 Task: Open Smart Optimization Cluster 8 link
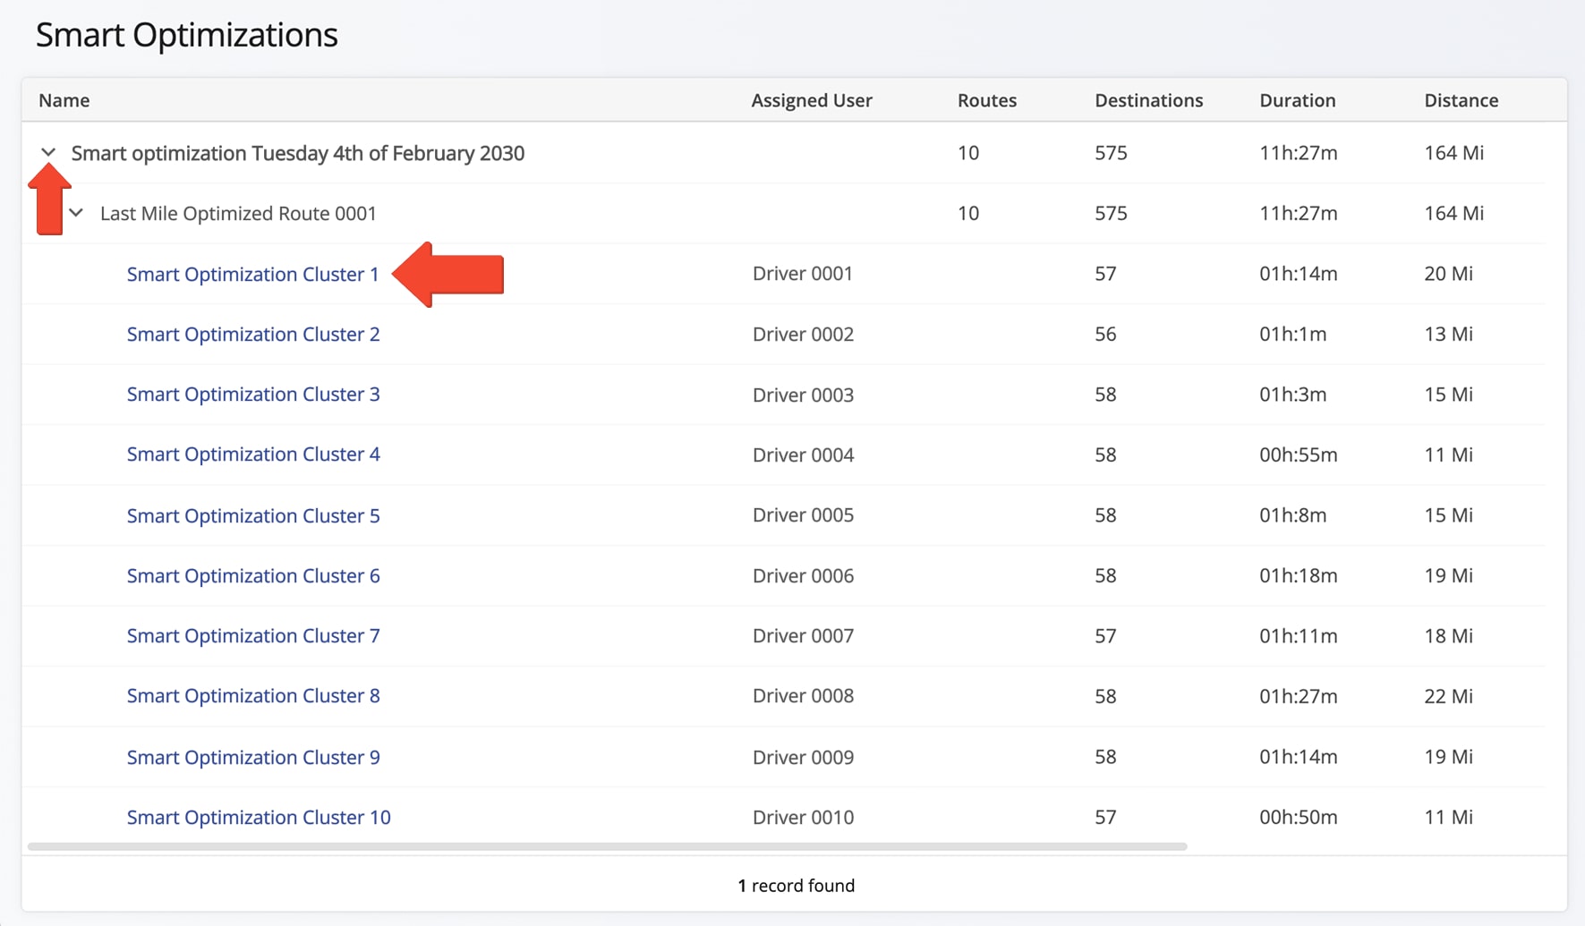253,695
